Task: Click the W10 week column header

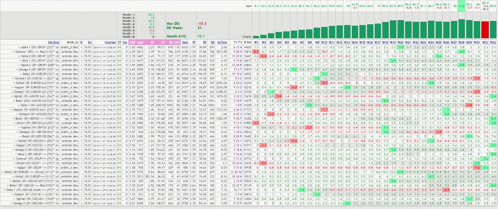Action: (324, 43)
